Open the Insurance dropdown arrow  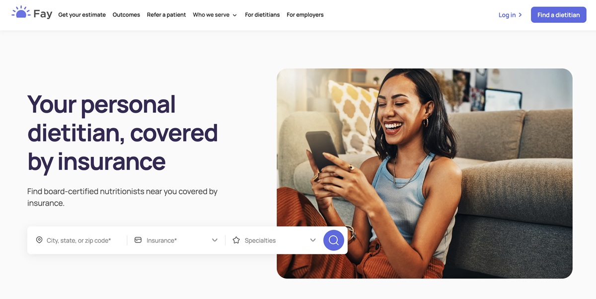(x=215, y=240)
